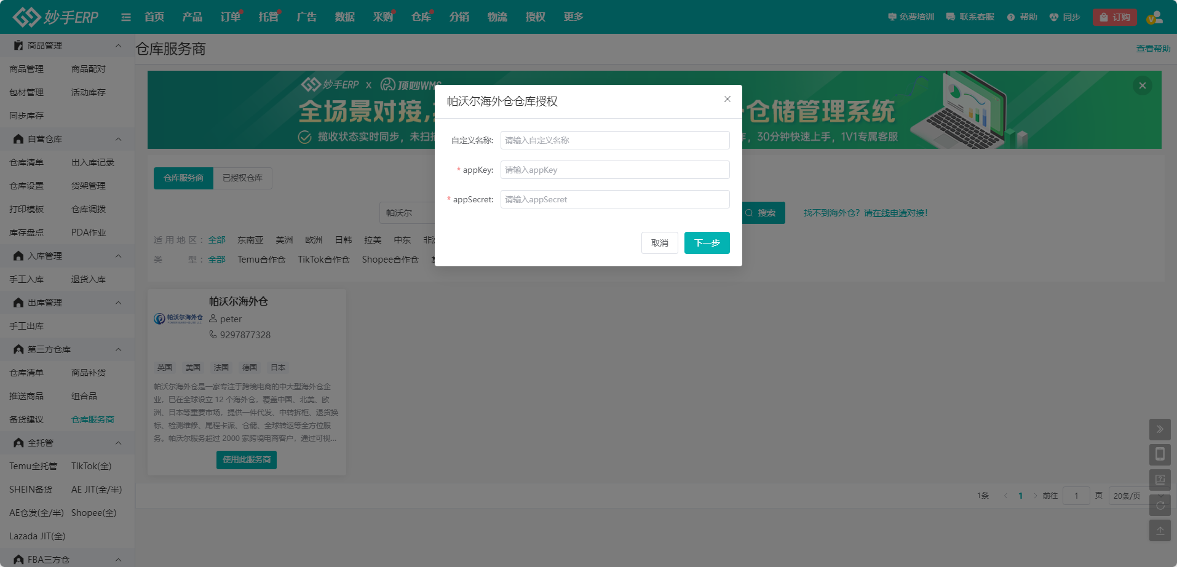Open the 查看帮助 link

[1152, 49]
